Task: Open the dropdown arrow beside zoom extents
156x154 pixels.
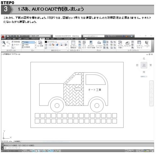Action: coord(14,48)
